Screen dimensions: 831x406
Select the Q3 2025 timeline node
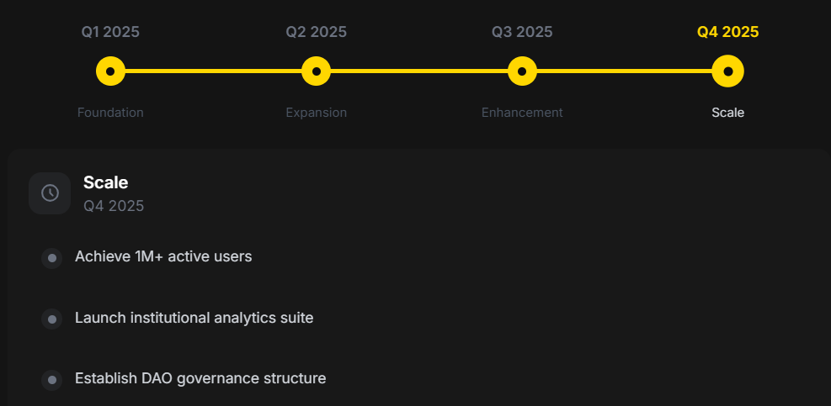pyautogui.click(x=522, y=71)
